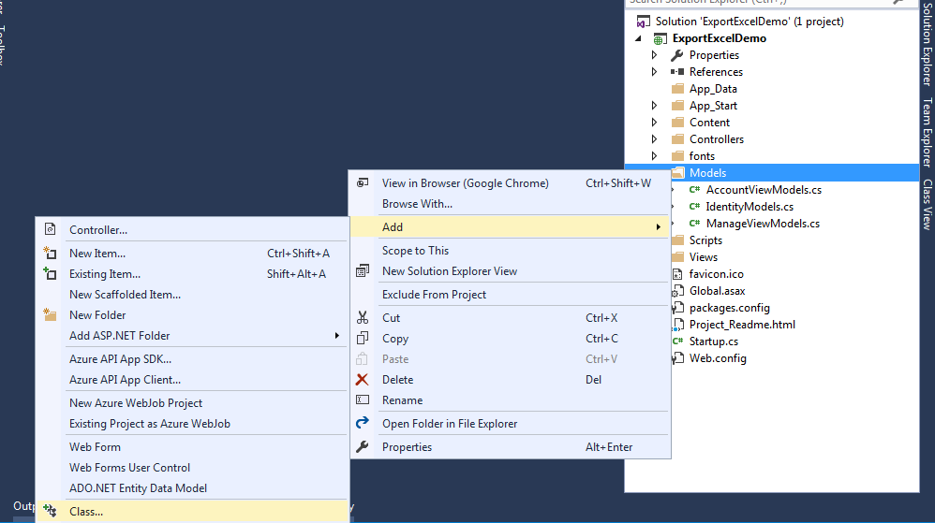Click the wrench icon beside the Properties node
The image size is (935, 523).
tap(676, 55)
